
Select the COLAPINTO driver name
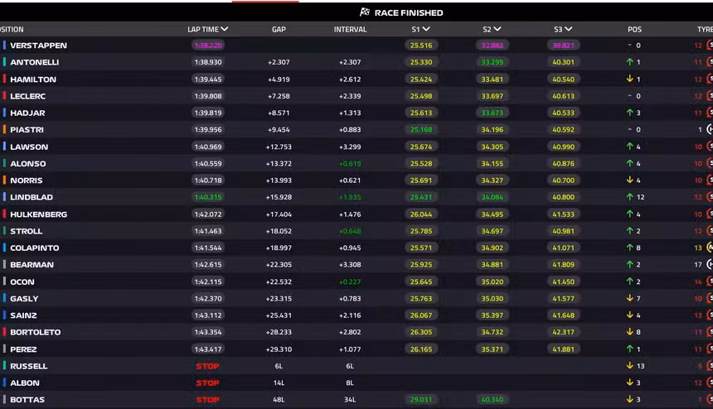coord(35,248)
